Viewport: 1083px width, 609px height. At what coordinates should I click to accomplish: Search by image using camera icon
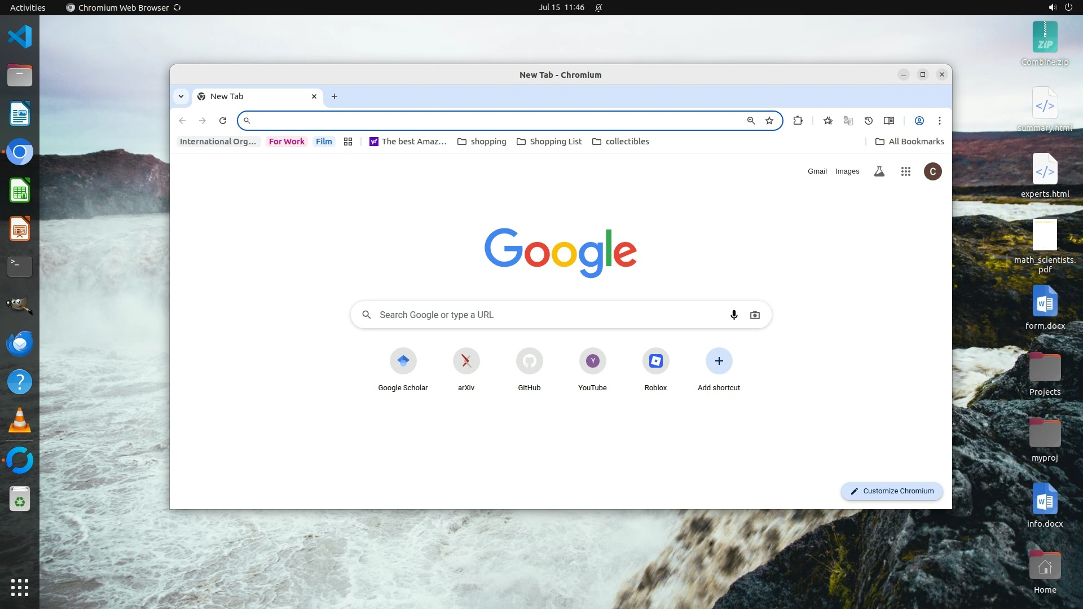(x=755, y=315)
